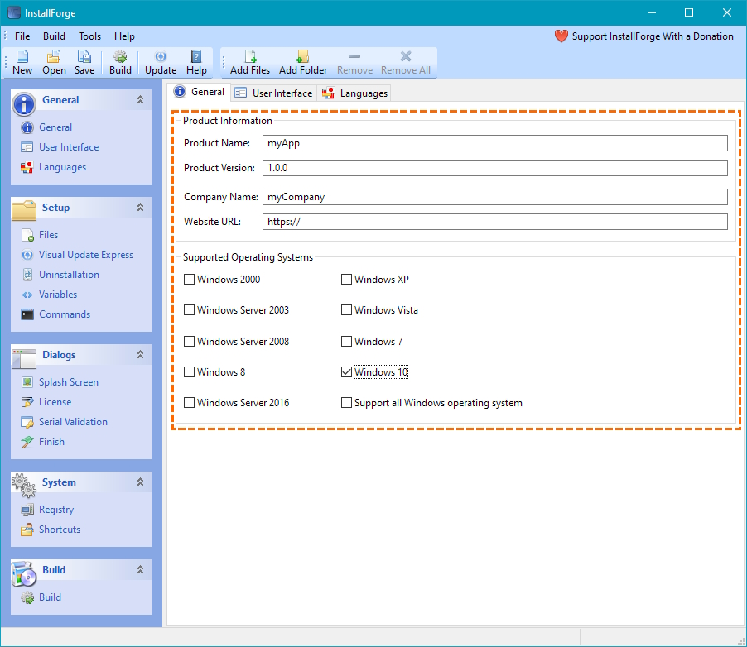The height and width of the screenshot is (647, 747).
Task: Check the Windows Server 2016 checkbox
Action: coord(189,403)
